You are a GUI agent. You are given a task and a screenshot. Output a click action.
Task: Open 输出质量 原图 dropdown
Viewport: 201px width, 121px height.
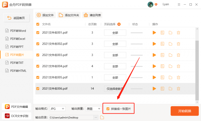click(x=94, y=109)
